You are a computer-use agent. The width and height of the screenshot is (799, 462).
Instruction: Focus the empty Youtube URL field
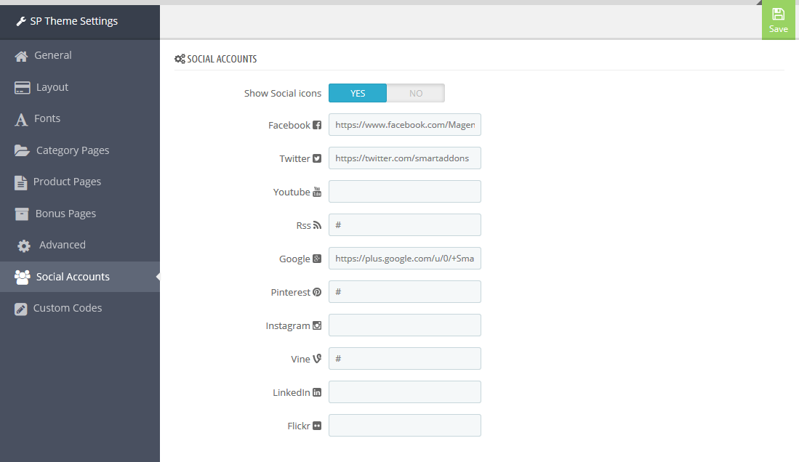pos(405,192)
